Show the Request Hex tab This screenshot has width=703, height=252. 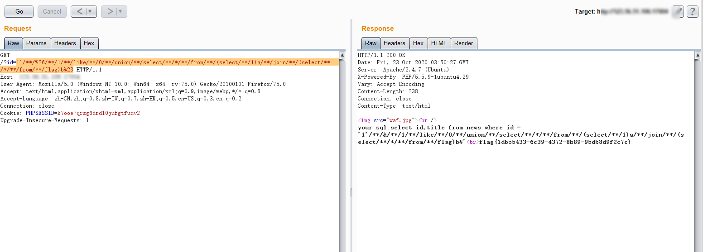point(89,43)
